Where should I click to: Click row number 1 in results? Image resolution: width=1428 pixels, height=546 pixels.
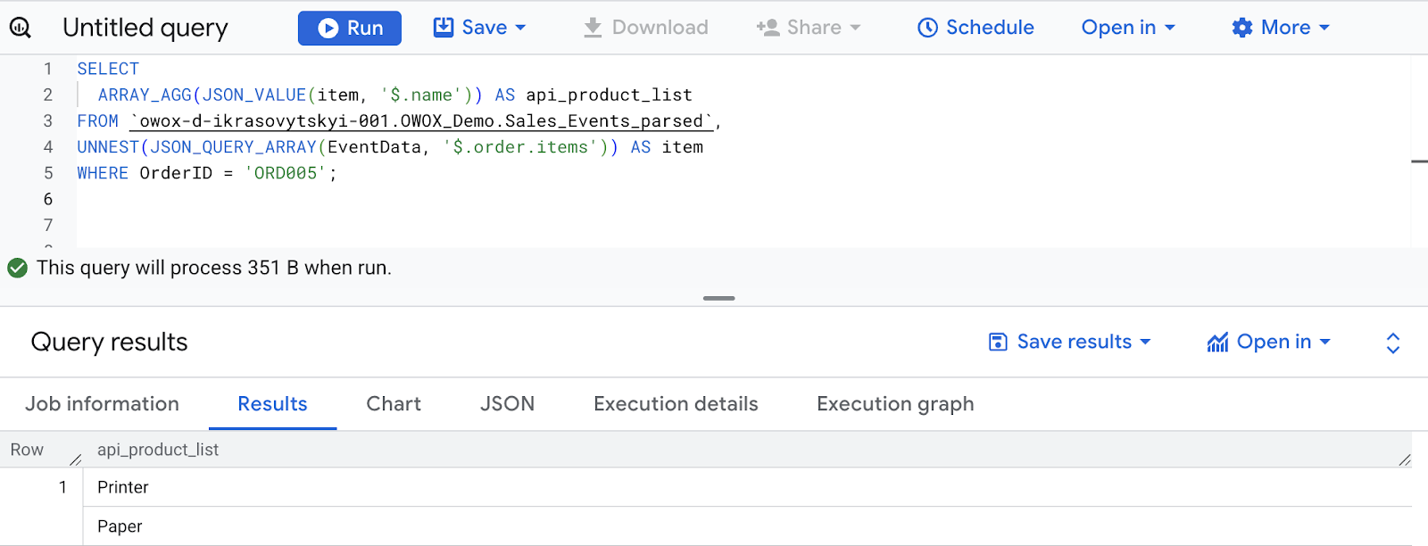62,487
